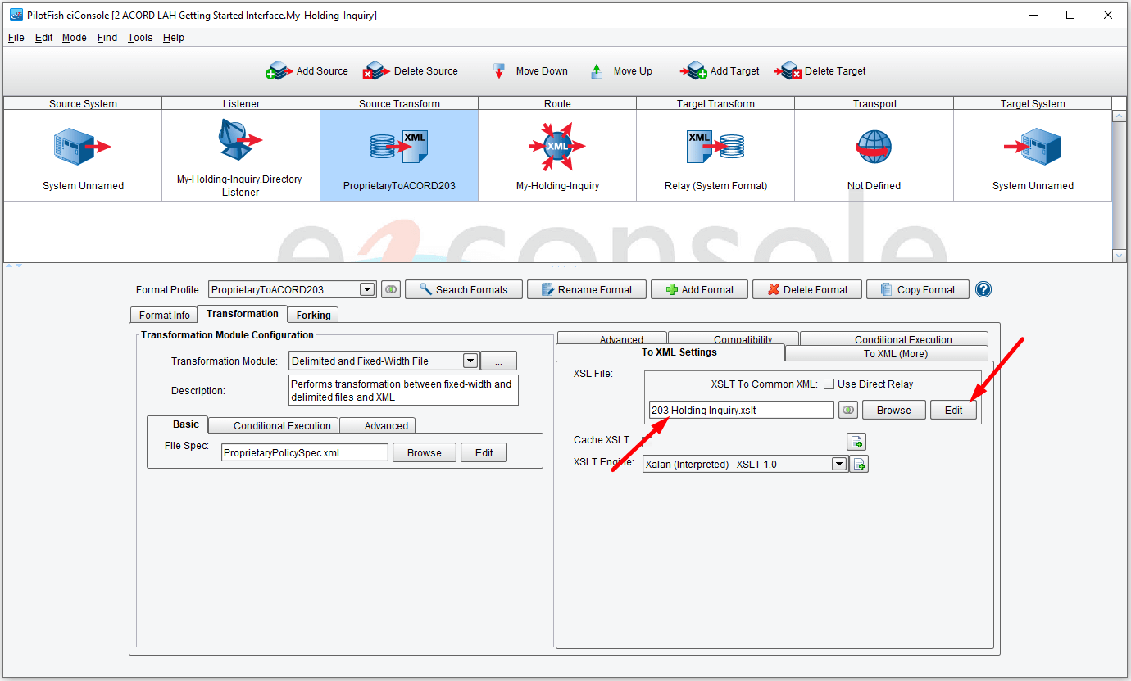Open the Tools menu
1131x681 pixels.
(140, 38)
